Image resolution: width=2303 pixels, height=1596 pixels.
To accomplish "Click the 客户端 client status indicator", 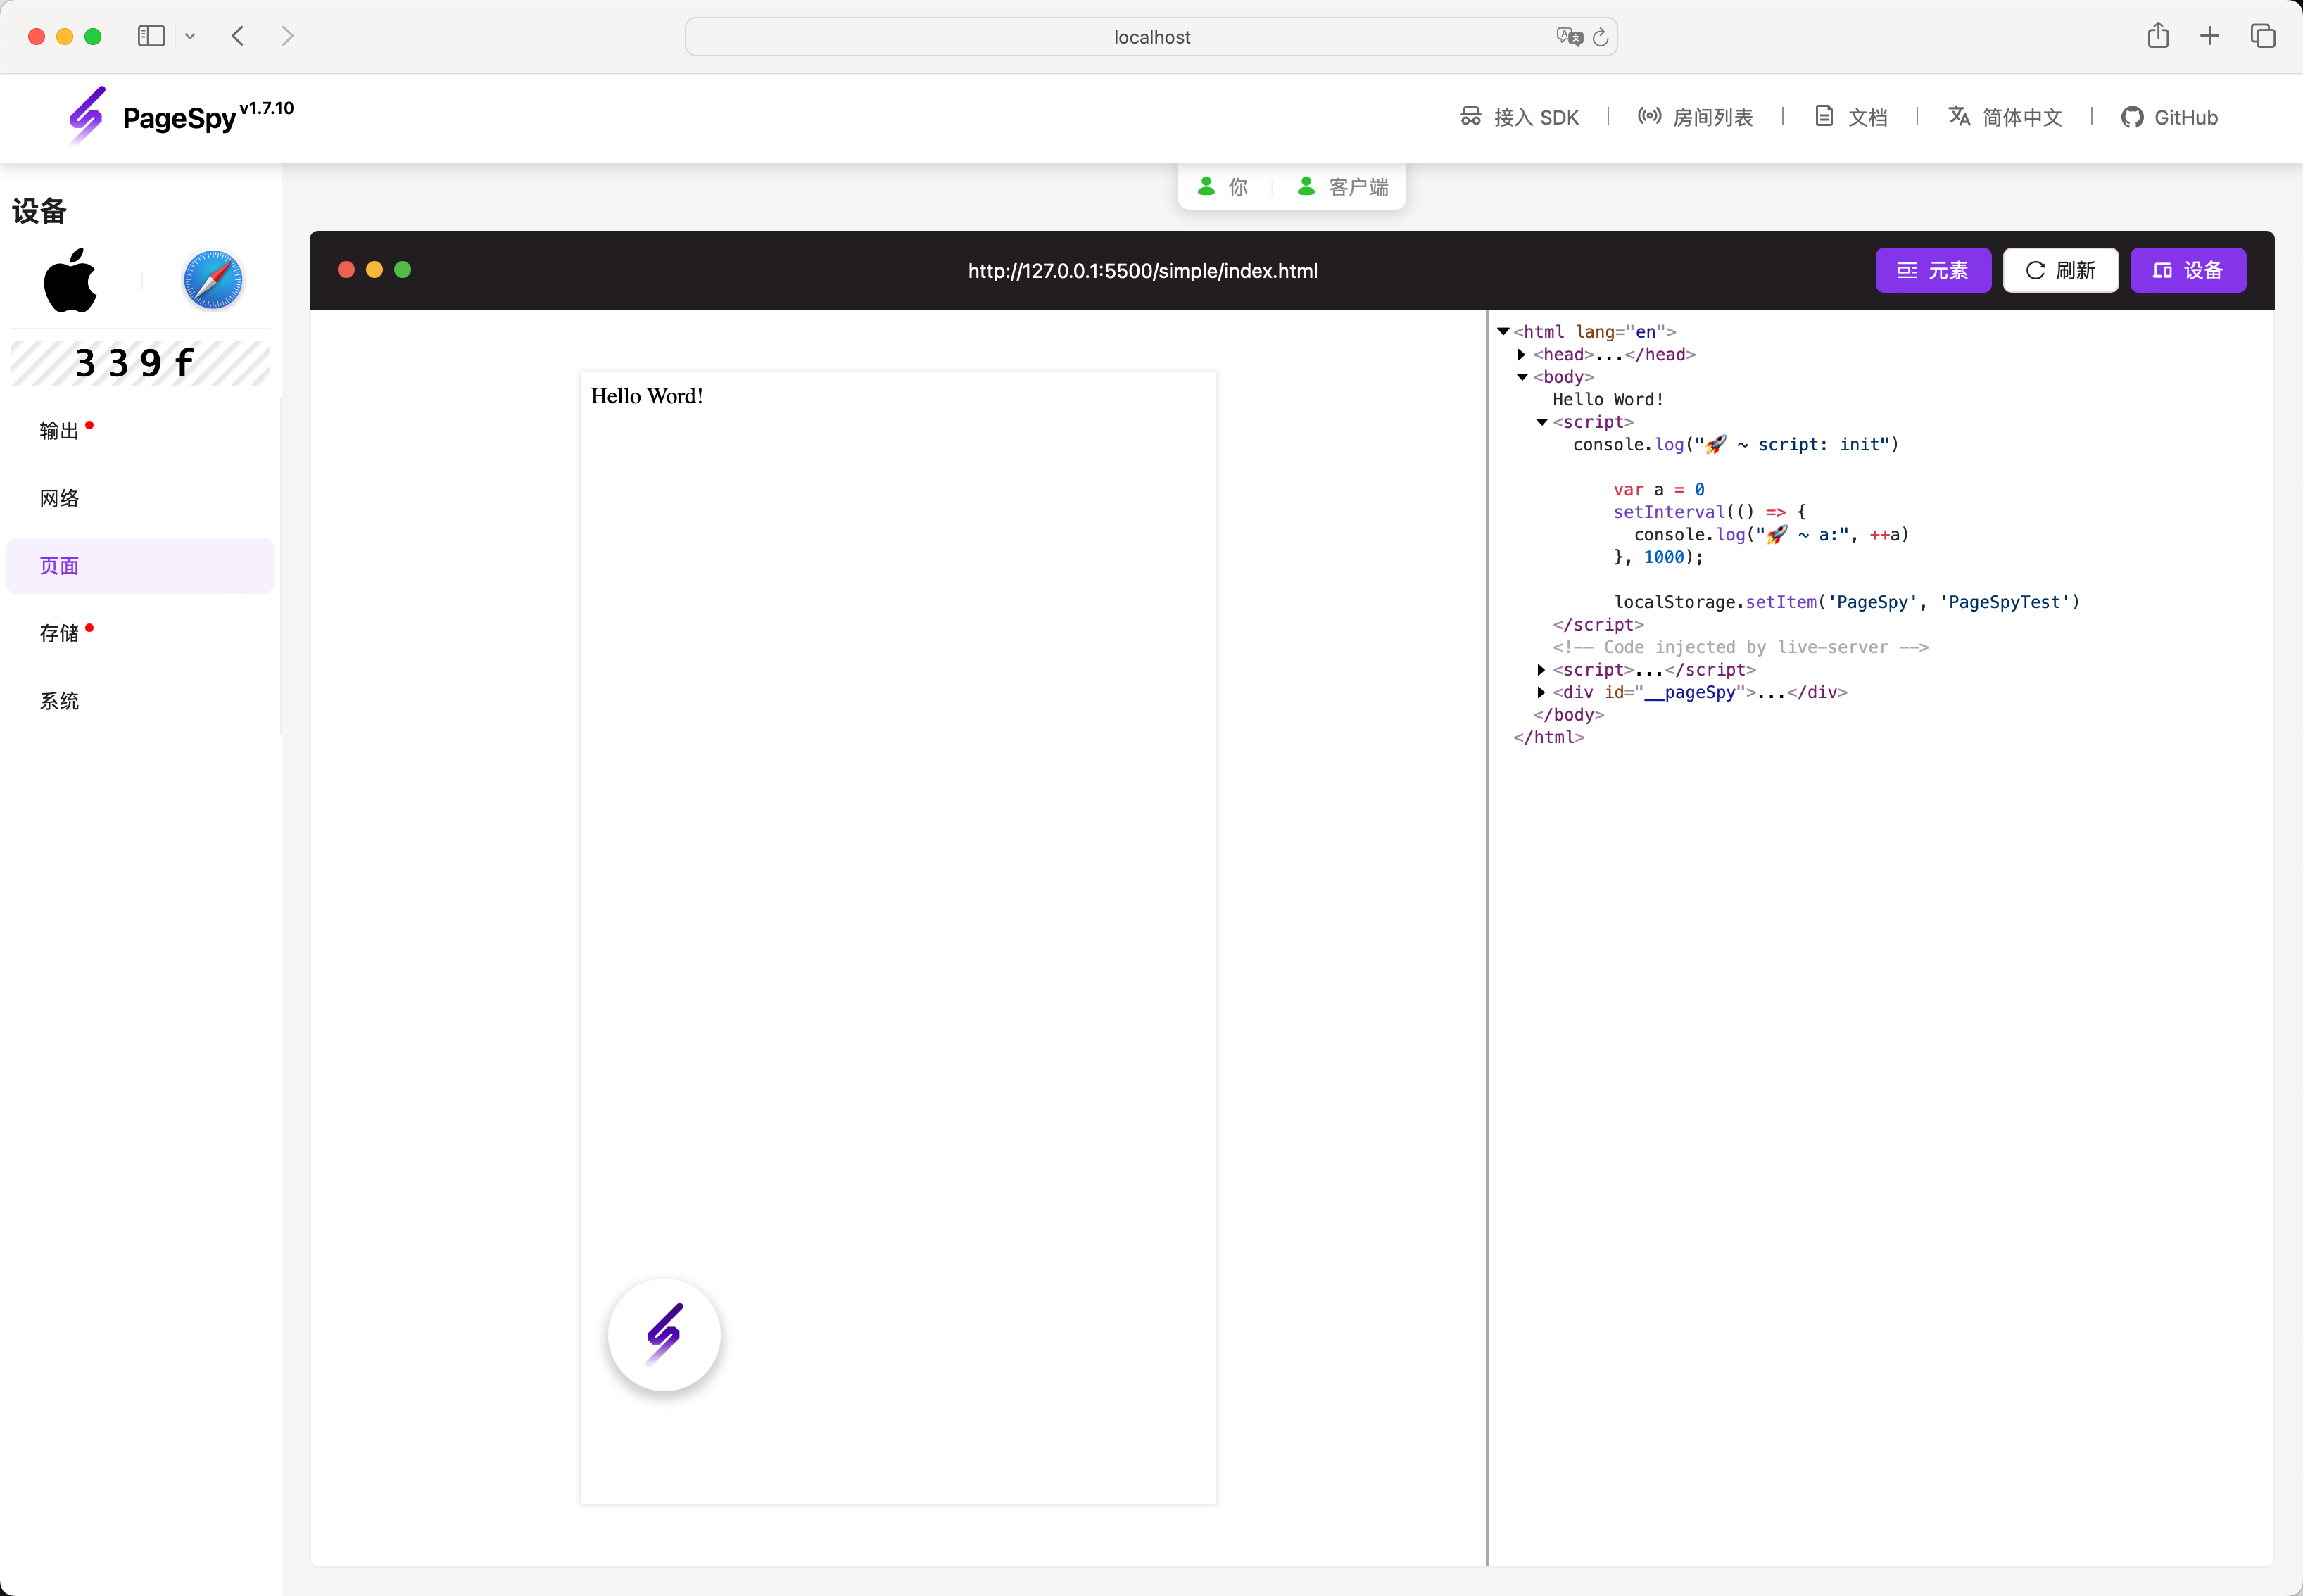I will (x=1343, y=187).
